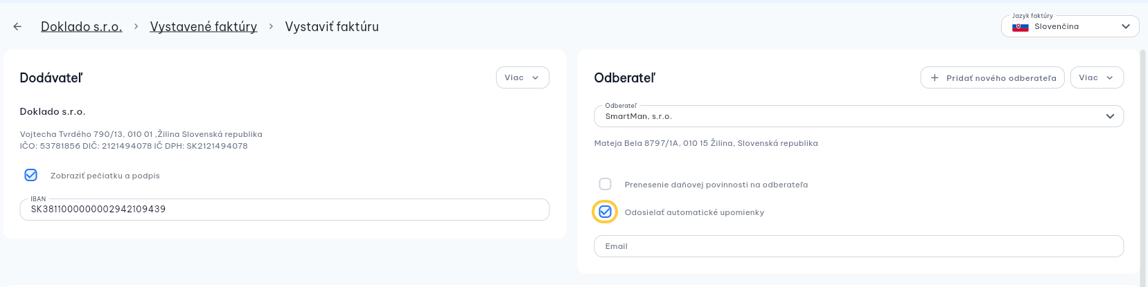Uncheck Odosielať automatické upomienky

pos(605,212)
